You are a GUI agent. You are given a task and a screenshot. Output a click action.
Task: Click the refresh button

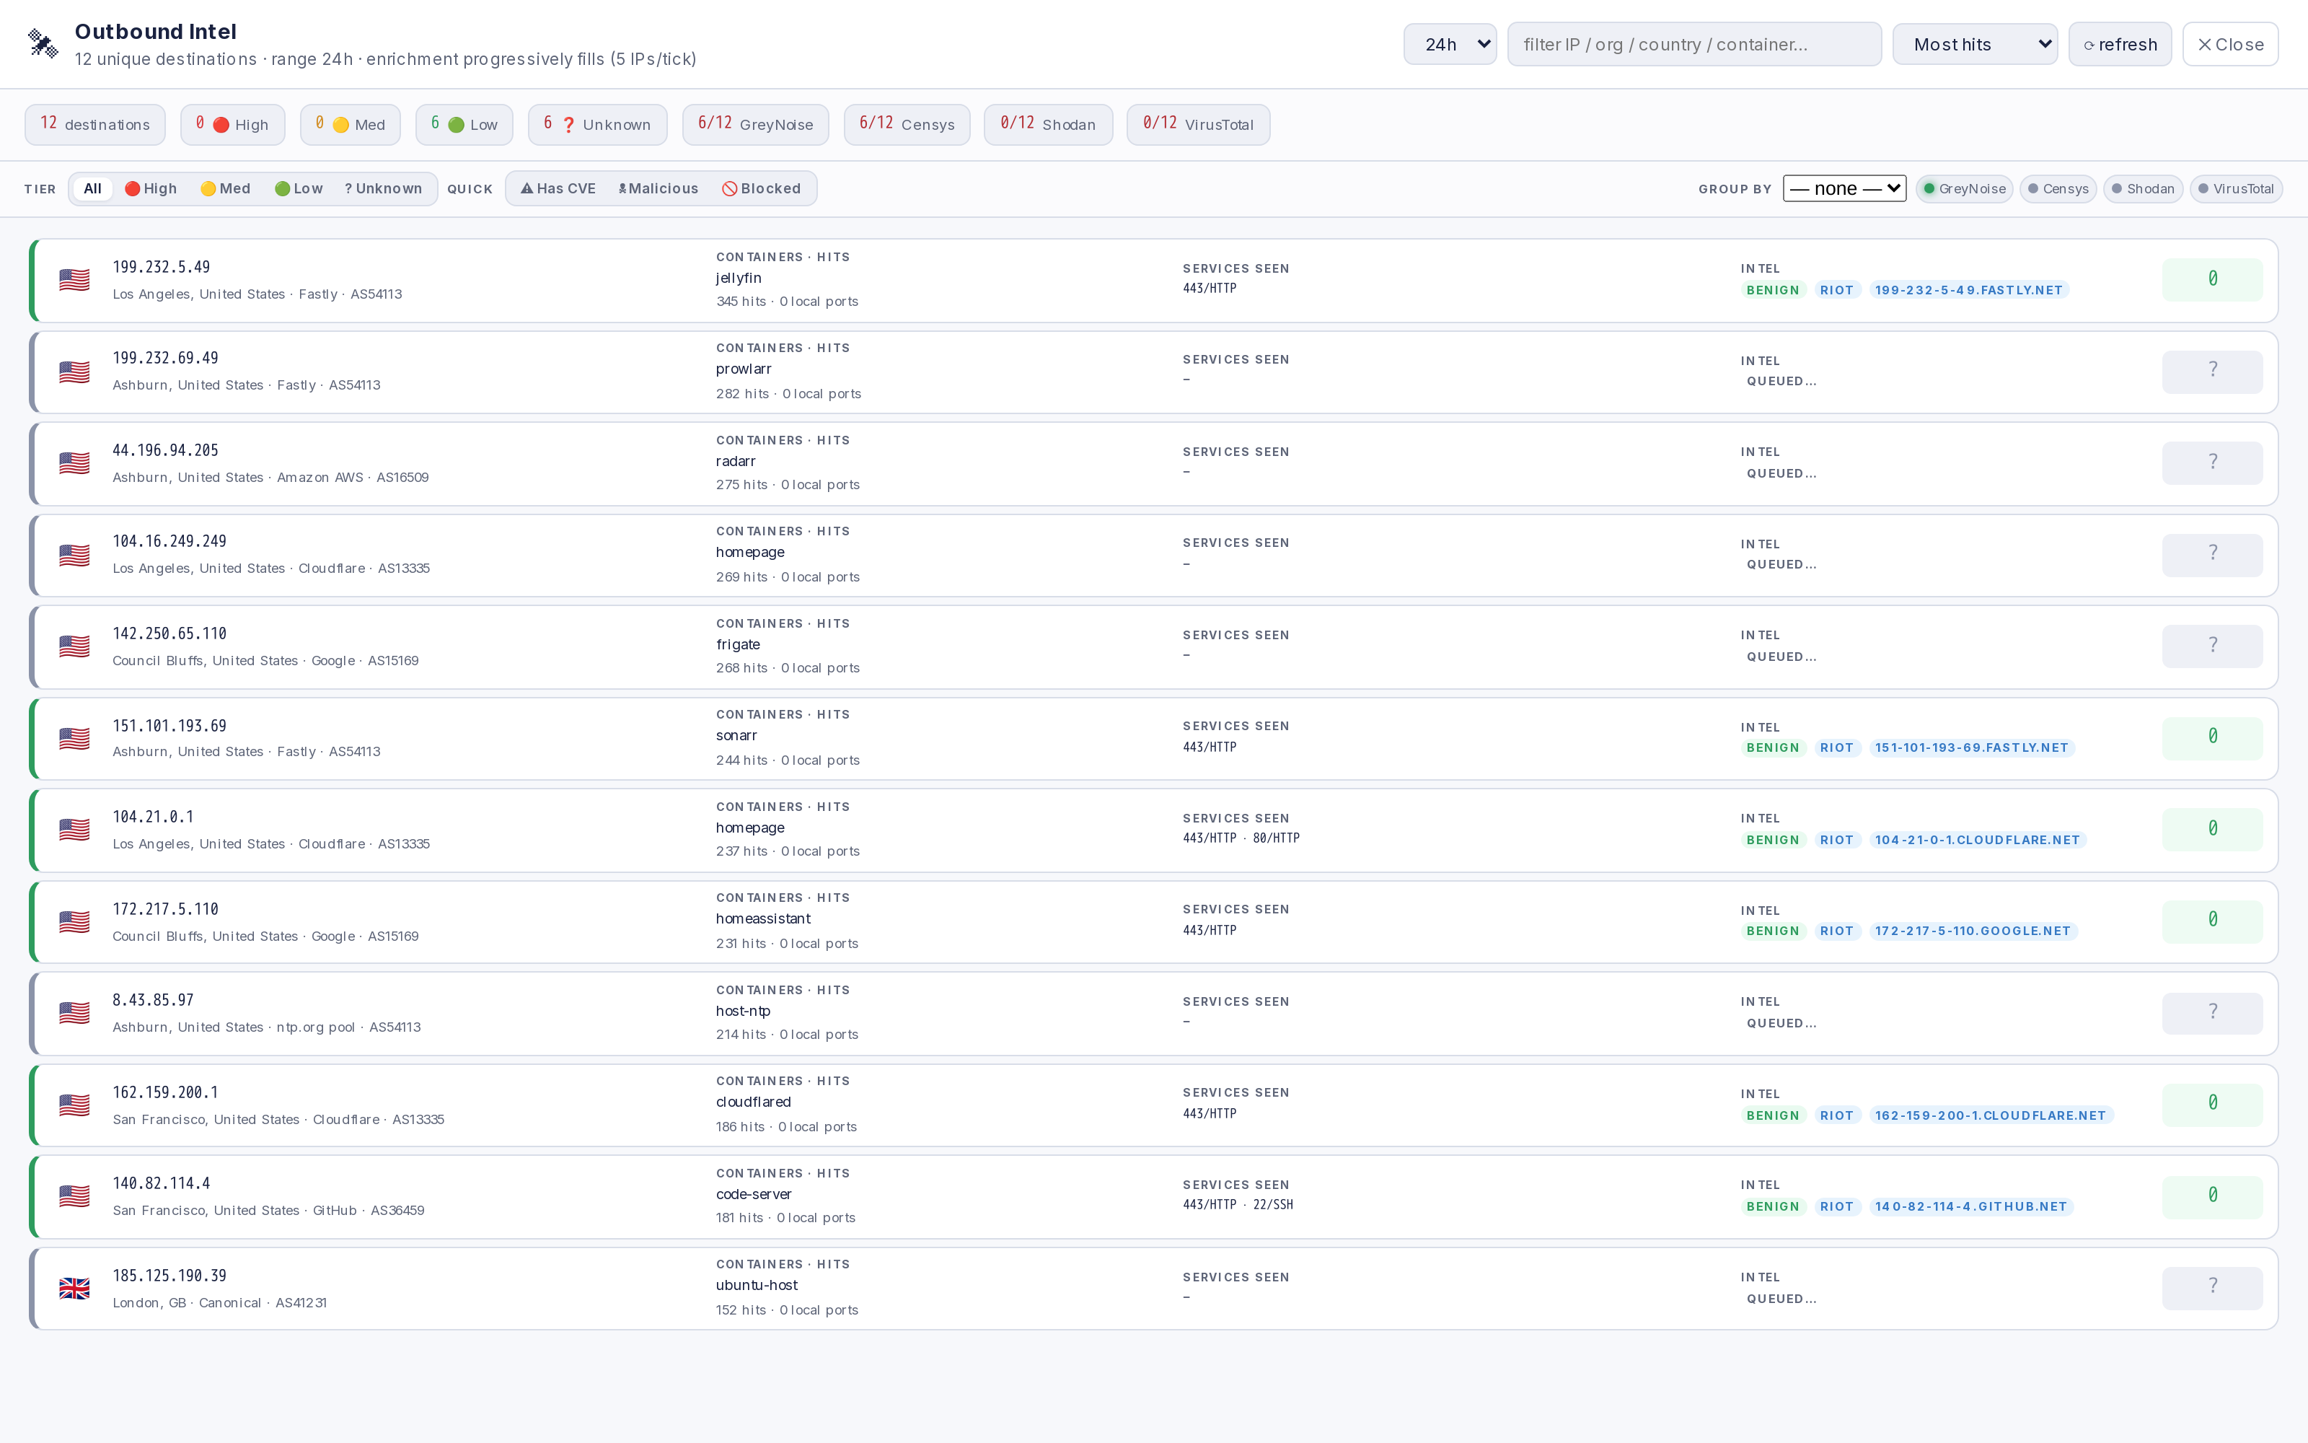(x=2119, y=44)
